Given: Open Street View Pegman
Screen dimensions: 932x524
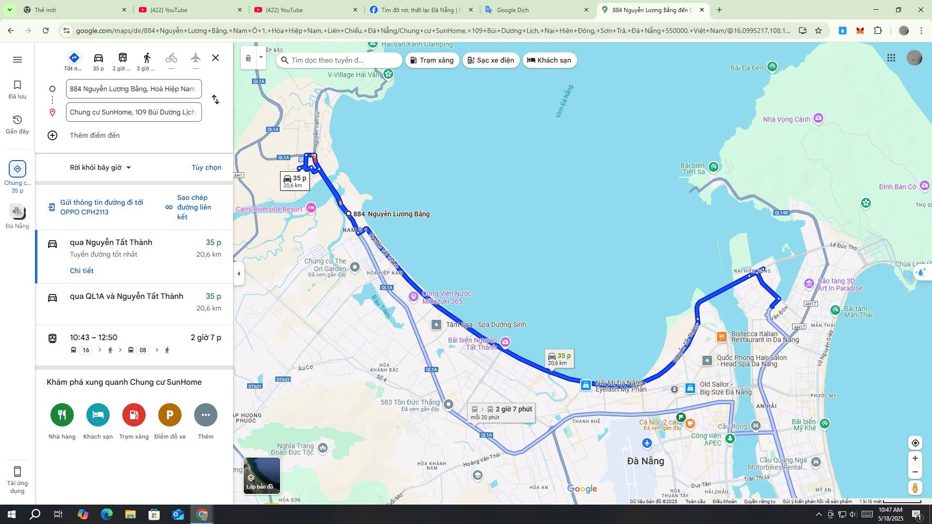Looking at the screenshot, I should 915,488.
